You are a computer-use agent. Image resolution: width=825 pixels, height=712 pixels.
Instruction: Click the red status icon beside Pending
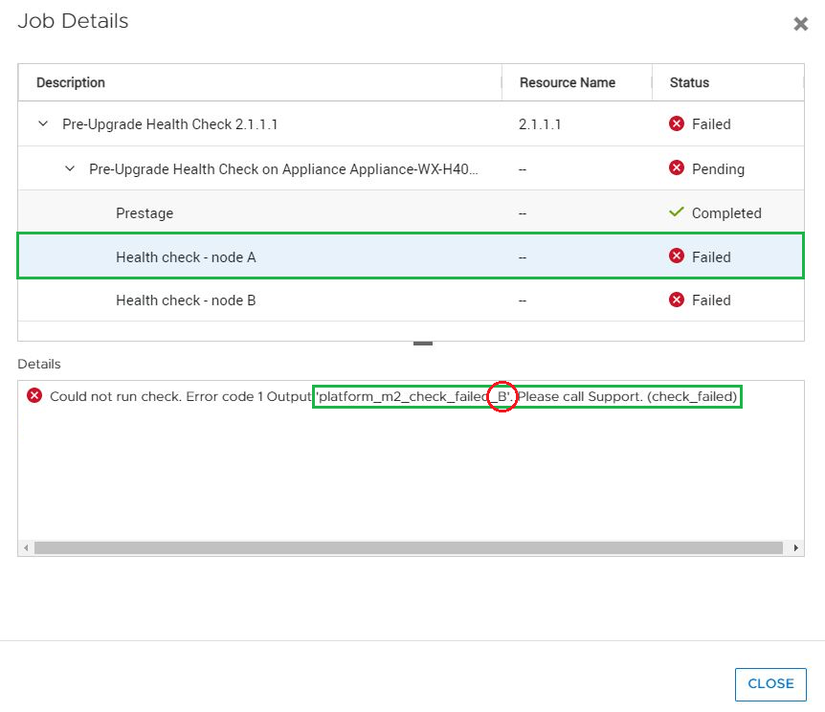point(677,168)
